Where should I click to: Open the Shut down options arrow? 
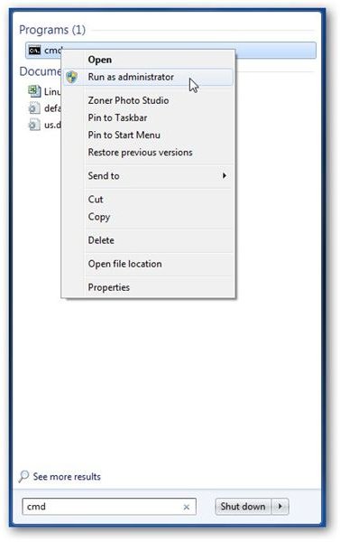[x=280, y=507]
